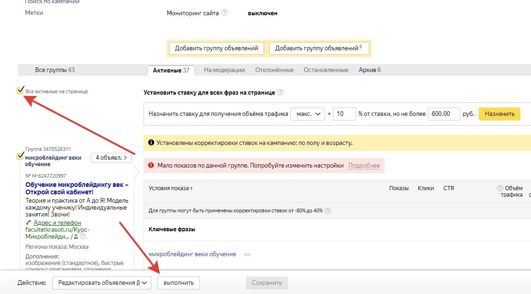Open the 'Архив 6' tab

coord(370,70)
